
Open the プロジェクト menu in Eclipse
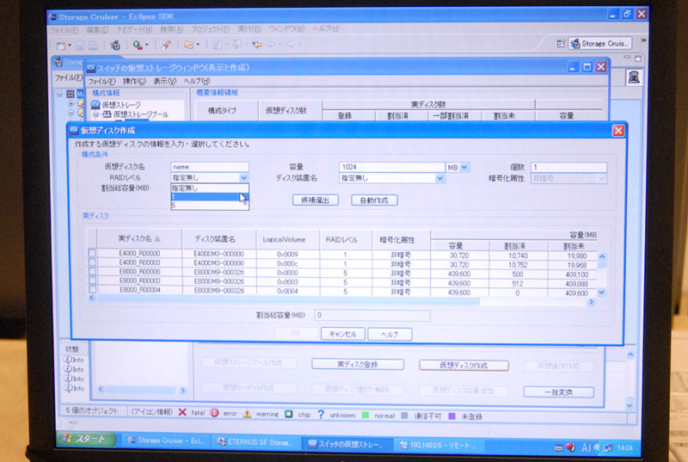click(210, 29)
